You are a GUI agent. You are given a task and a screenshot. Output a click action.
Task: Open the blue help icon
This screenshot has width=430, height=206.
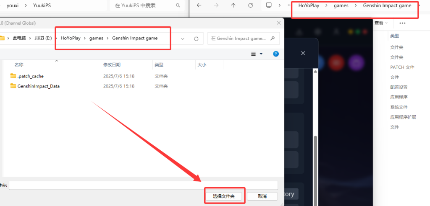(276, 54)
